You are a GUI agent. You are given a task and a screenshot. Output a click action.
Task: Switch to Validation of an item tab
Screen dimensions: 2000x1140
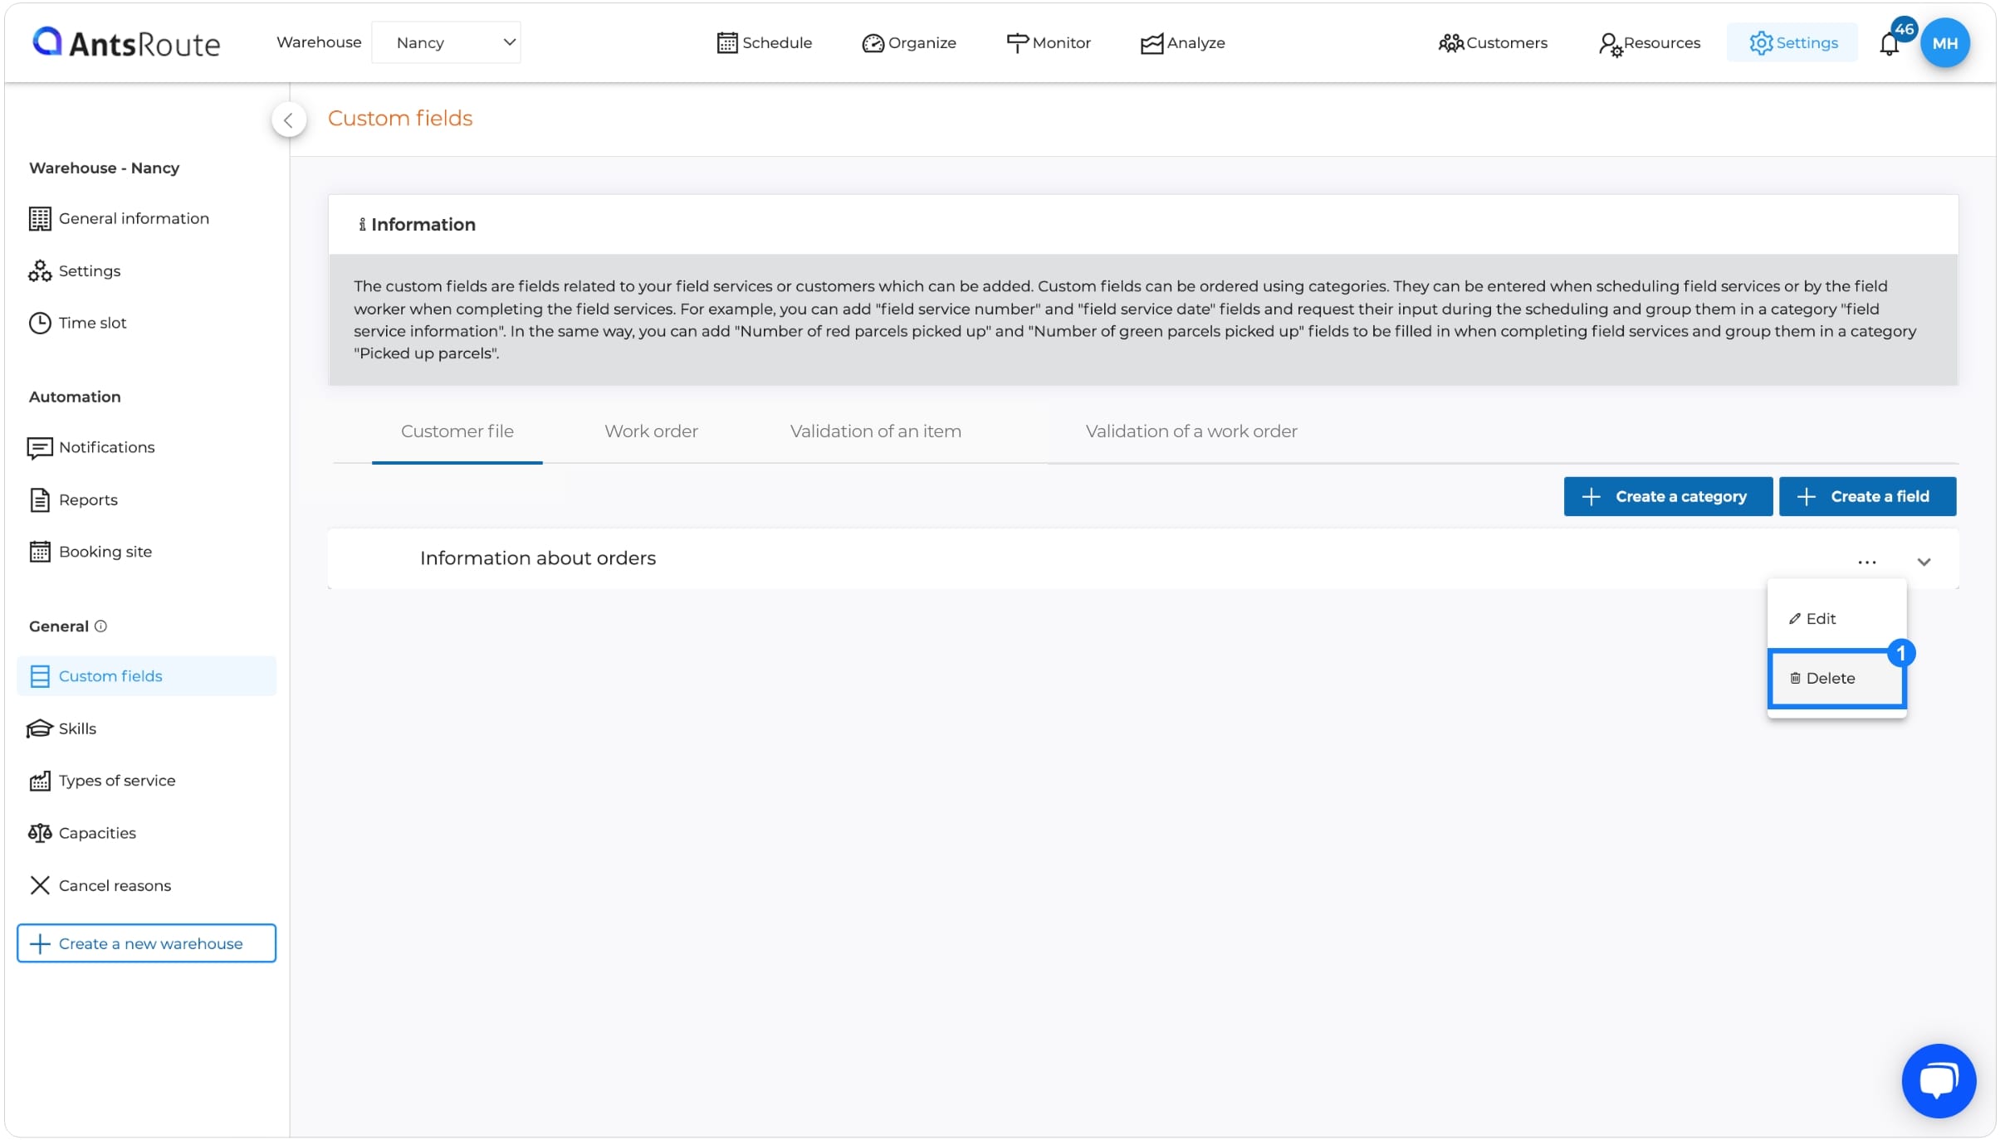point(876,431)
